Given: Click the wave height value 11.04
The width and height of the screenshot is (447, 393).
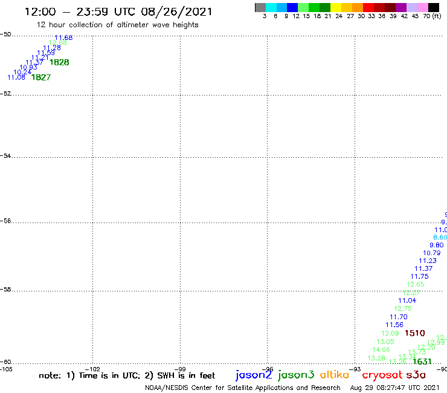Looking at the screenshot, I should 407,300.
